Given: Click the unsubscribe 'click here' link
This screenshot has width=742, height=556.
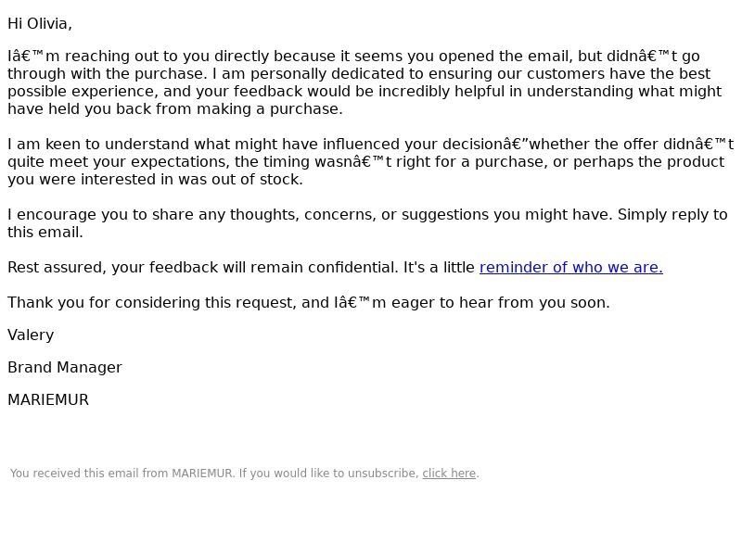Looking at the screenshot, I should tap(449, 474).
